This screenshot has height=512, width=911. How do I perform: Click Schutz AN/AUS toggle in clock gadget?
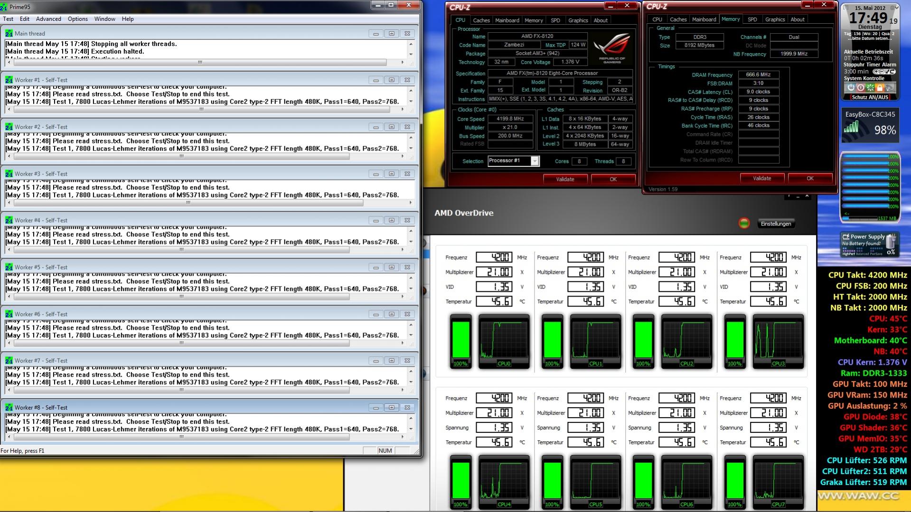[x=870, y=97]
